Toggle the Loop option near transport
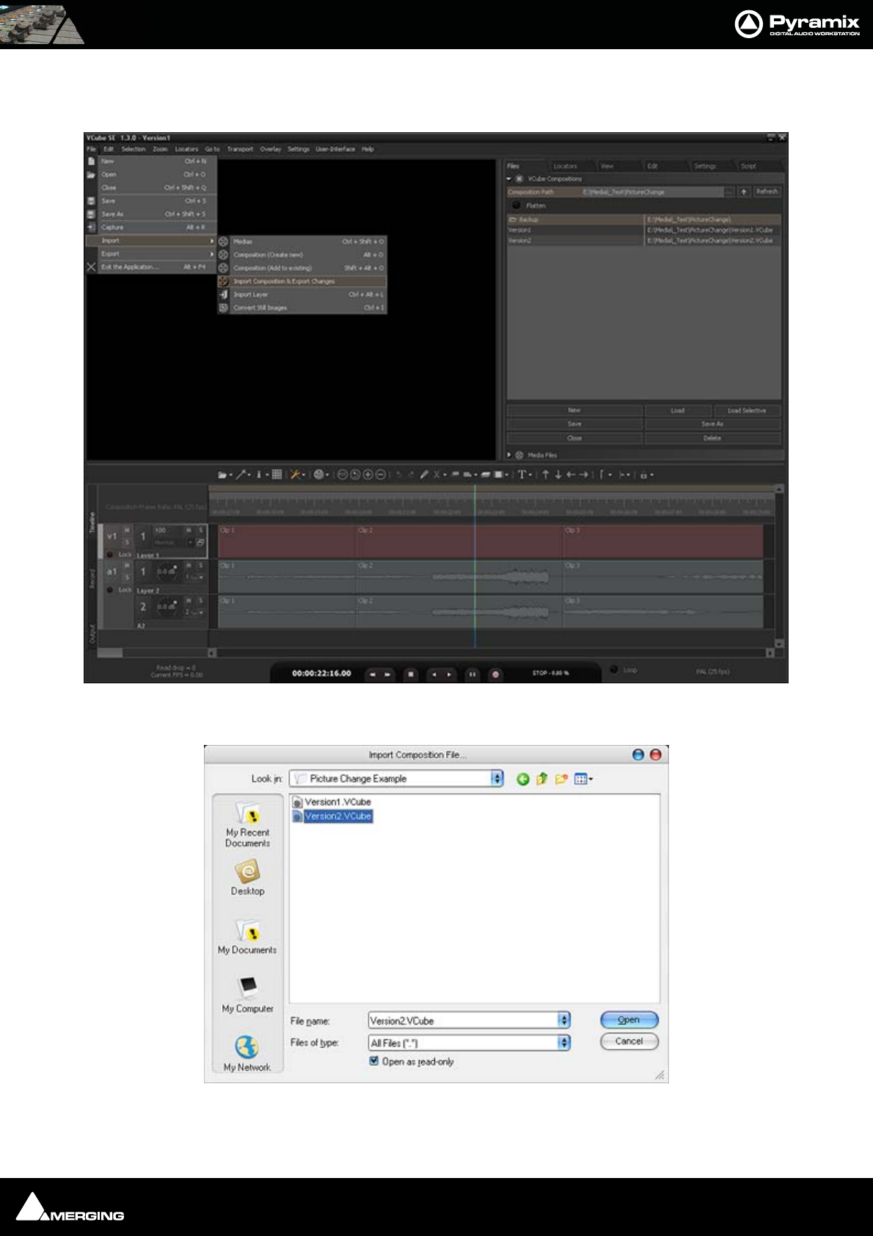Viewport: 873px width, 1236px height. point(615,669)
